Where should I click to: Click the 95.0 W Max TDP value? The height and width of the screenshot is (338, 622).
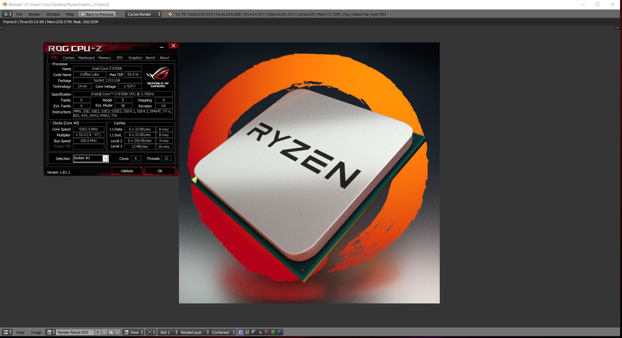click(133, 74)
